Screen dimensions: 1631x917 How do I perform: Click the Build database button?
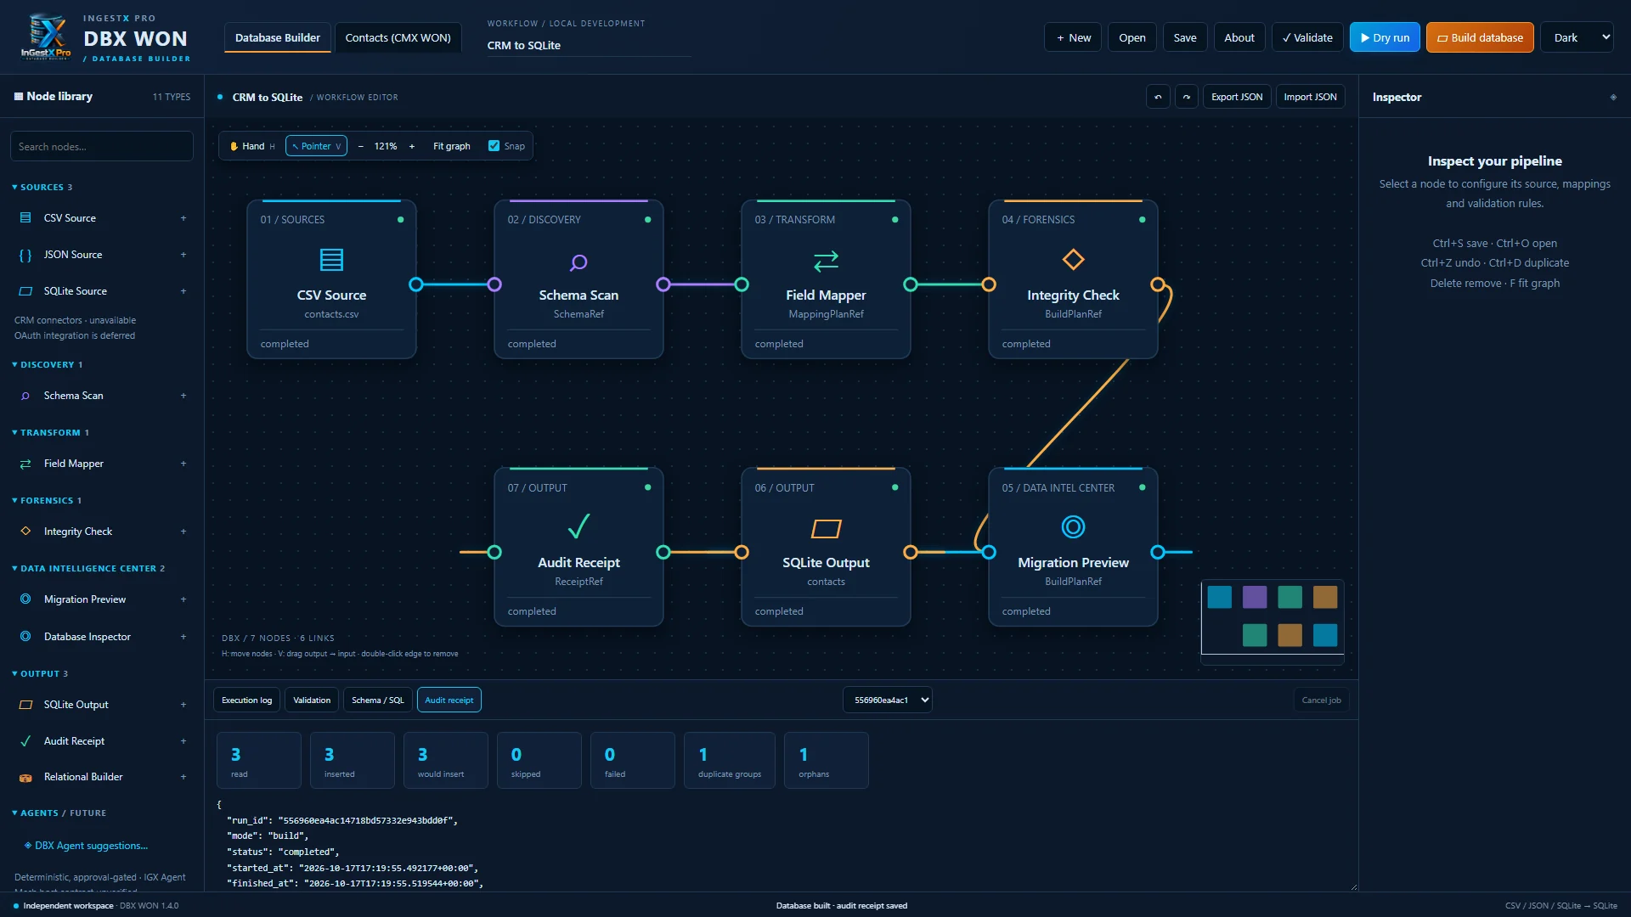point(1480,37)
